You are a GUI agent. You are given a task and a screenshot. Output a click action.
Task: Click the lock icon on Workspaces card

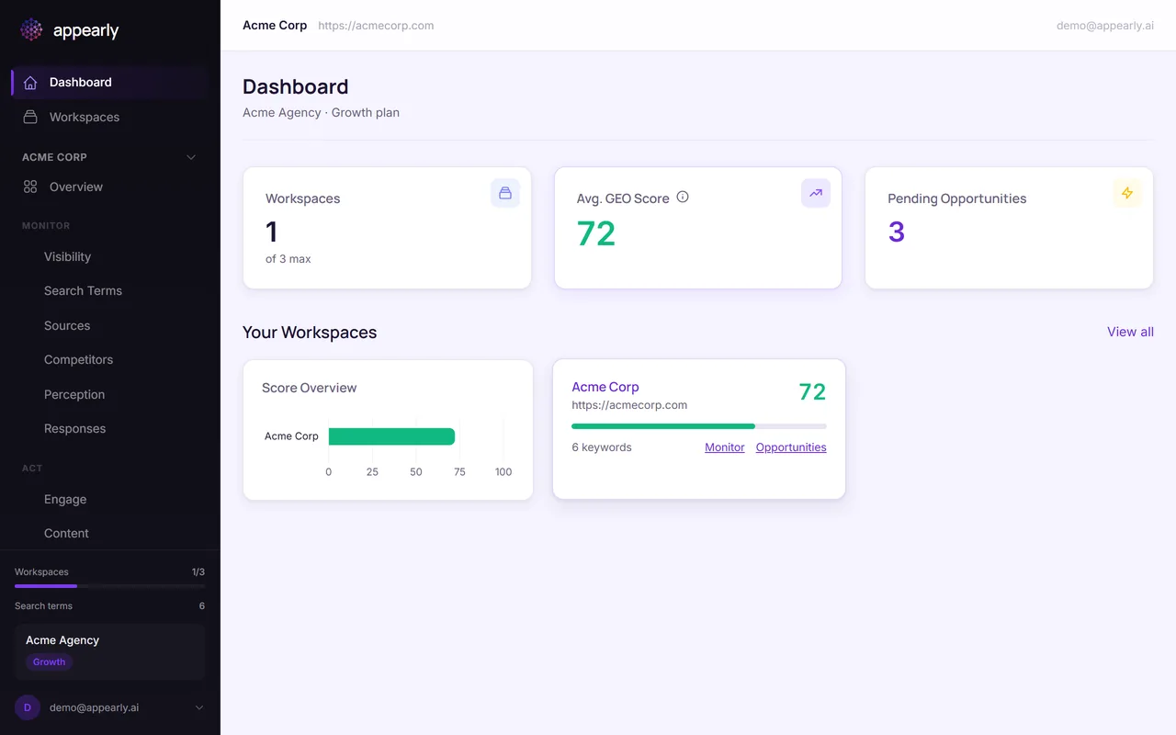[504, 193]
